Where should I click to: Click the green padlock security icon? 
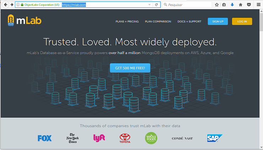[22, 5]
